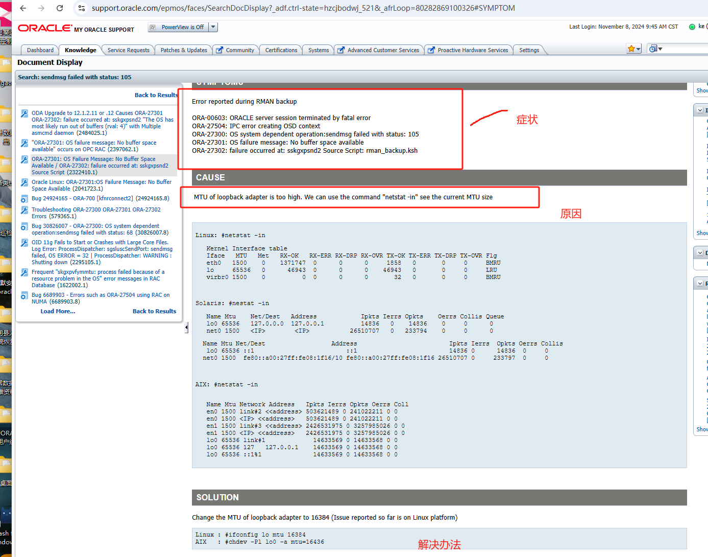708x557 pixels.
Task: Open the Settings tab
Action: point(529,50)
